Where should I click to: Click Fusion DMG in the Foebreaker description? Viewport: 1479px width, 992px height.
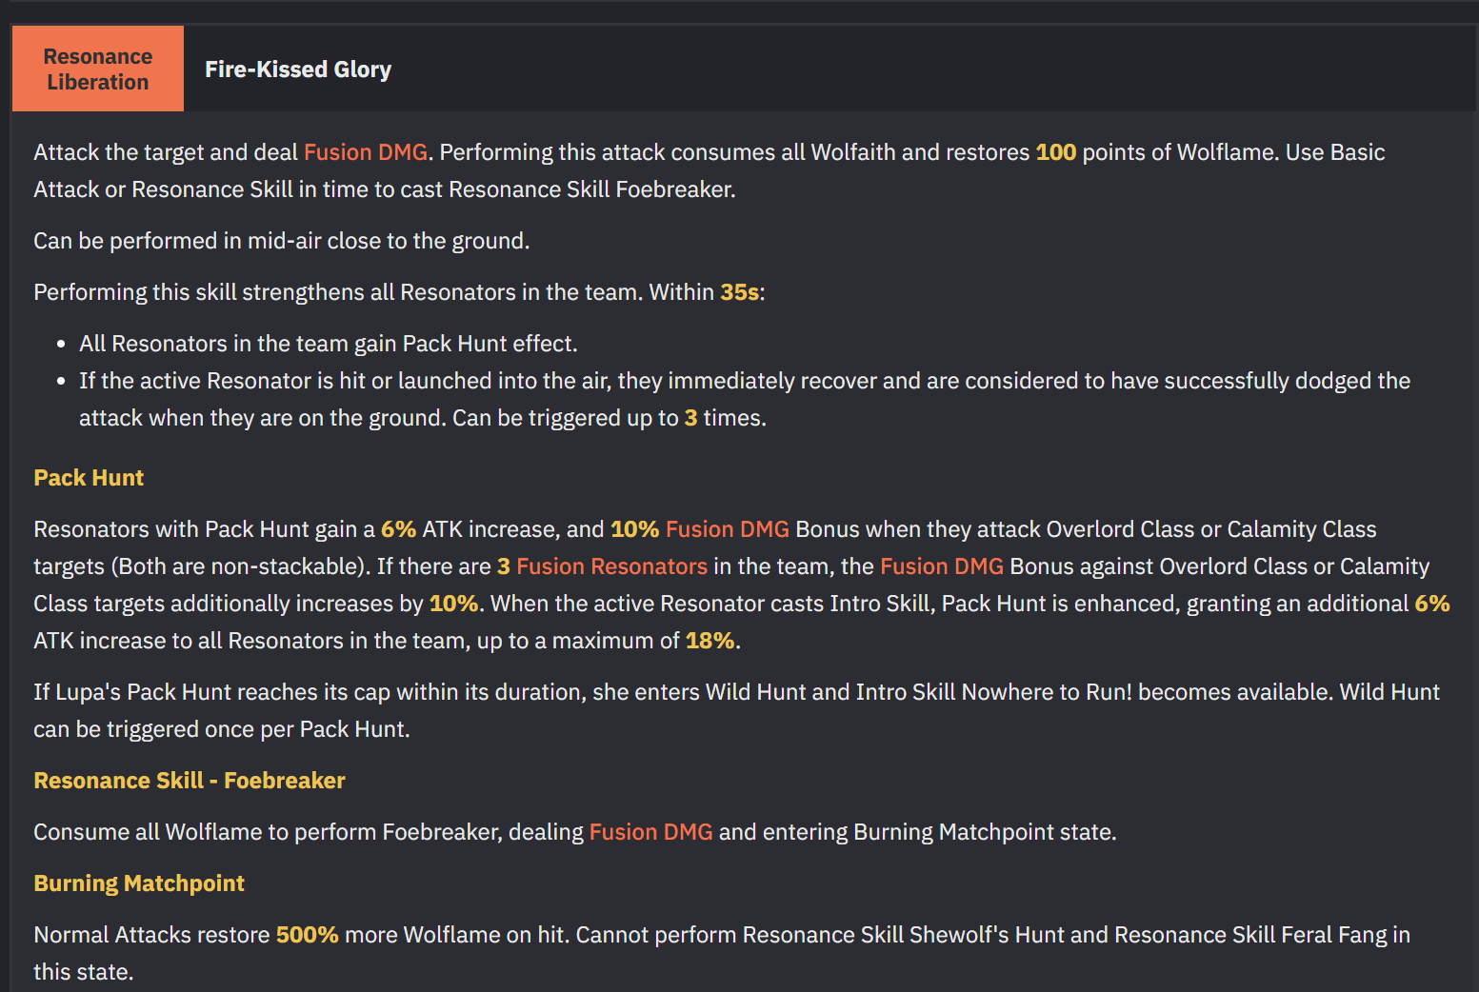click(650, 832)
